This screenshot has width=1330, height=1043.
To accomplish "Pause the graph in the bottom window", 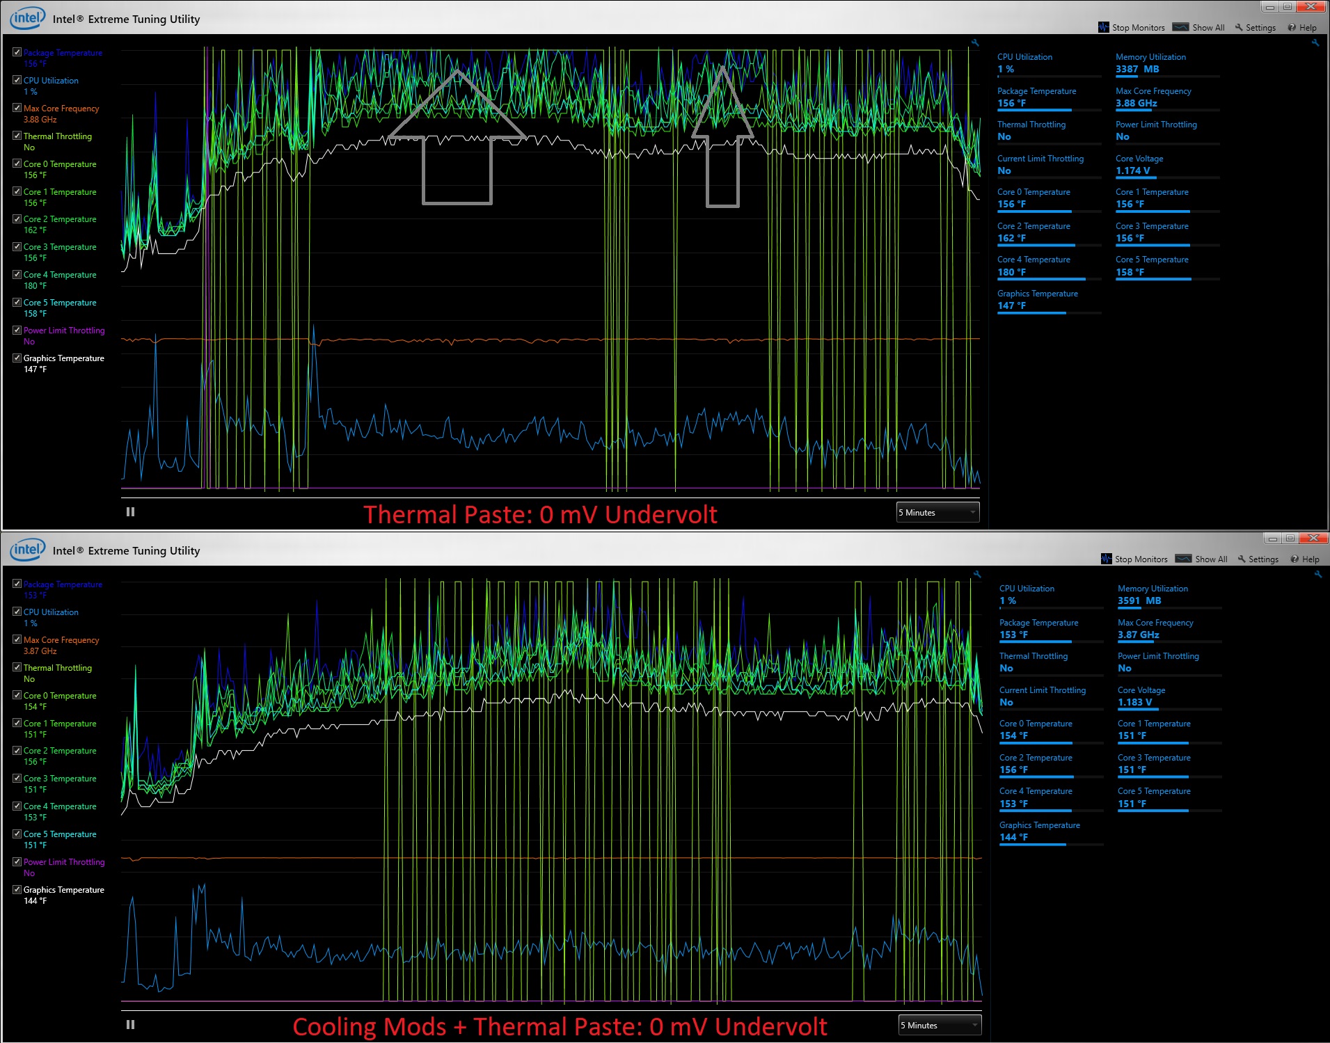I will (130, 1024).
